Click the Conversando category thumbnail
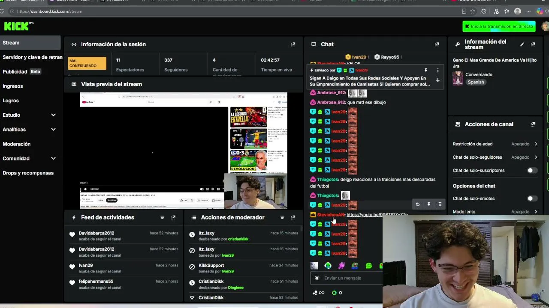Screen dimensions: 549x308 [x=458, y=78]
